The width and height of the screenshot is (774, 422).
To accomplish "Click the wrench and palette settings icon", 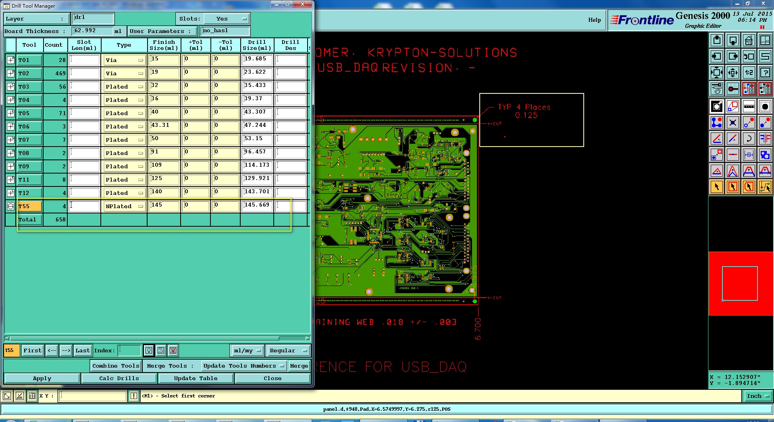I will click(717, 89).
